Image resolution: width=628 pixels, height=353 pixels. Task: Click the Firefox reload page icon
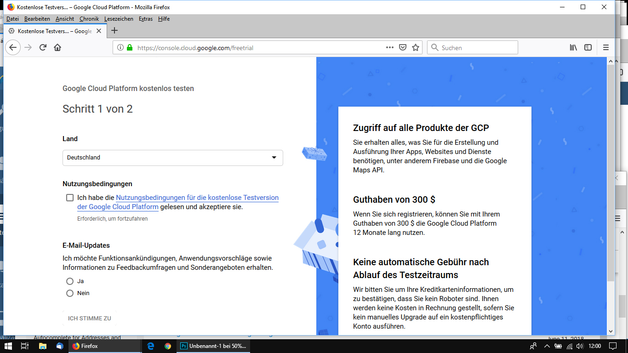[43, 47]
